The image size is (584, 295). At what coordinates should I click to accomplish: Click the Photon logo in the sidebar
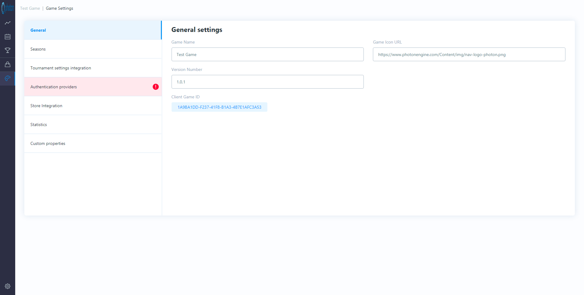click(8, 8)
